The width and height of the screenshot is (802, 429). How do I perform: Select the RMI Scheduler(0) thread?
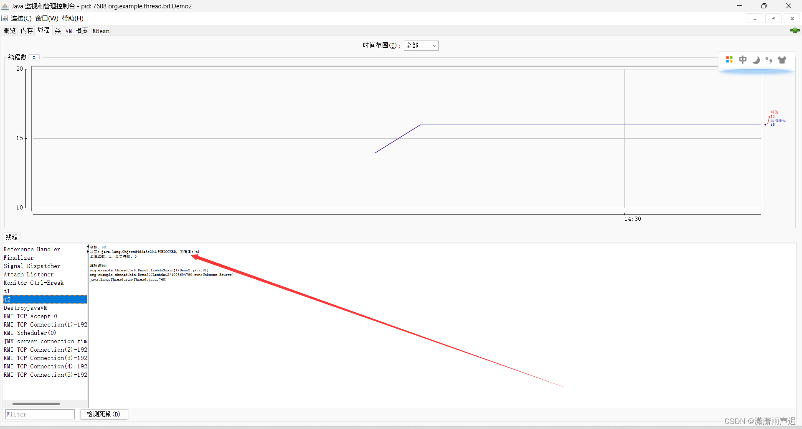[45, 333]
